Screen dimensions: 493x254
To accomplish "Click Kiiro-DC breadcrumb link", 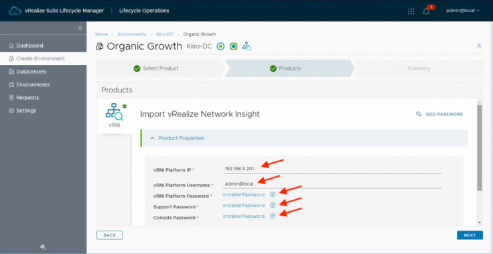I will coord(164,34).
